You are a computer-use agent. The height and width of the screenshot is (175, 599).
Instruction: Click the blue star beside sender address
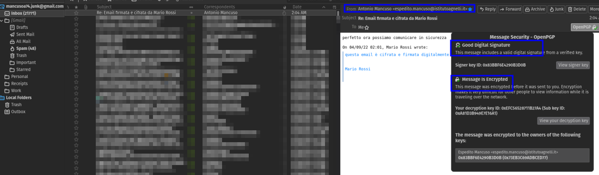click(470, 10)
